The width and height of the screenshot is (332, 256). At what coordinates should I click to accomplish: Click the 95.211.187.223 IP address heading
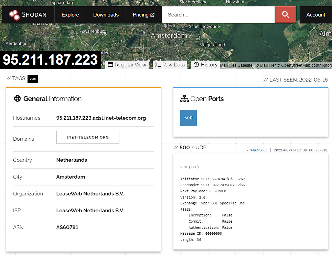(51, 60)
